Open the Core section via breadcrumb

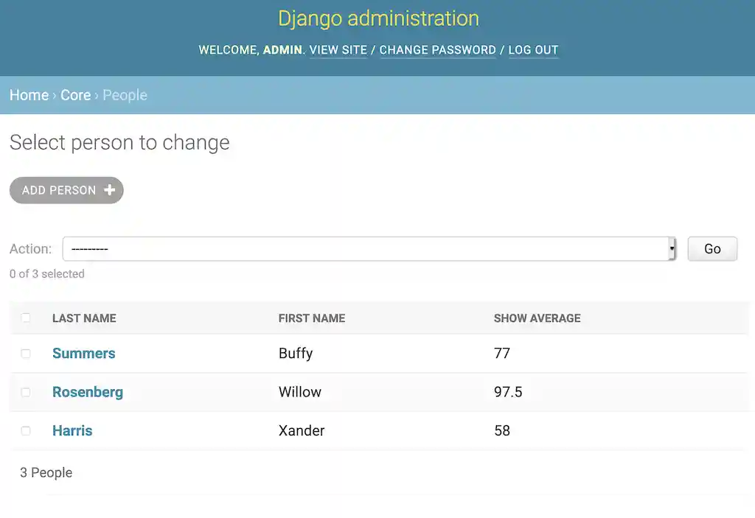[76, 95]
